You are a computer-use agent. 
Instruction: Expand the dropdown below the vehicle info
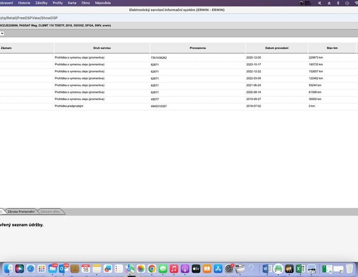point(2,33)
